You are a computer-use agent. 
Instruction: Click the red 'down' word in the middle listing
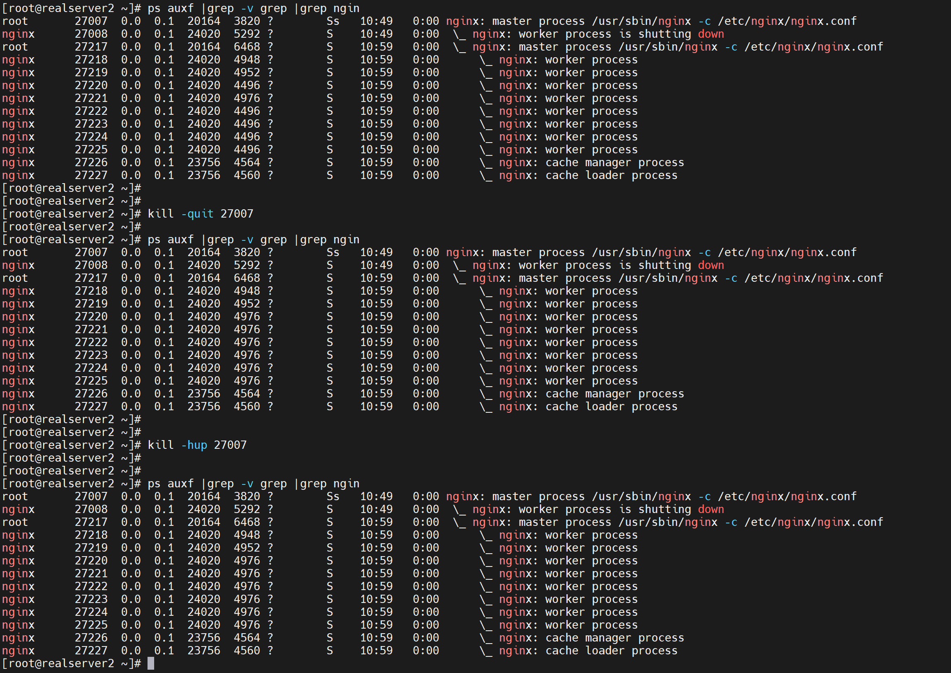(x=711, y=265)
